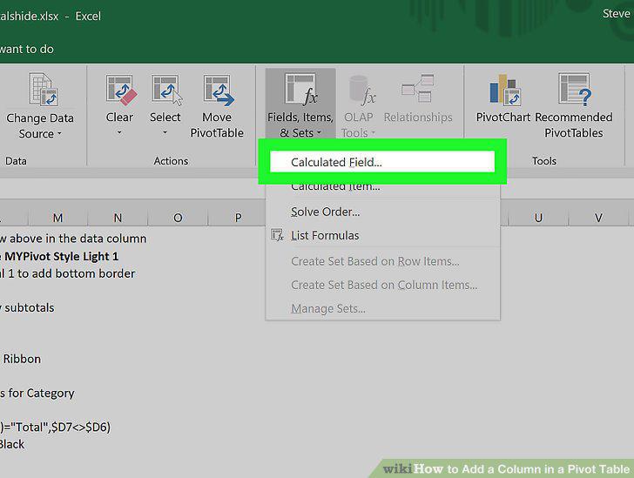Click cell text 'subtotals'
The image size is (634, 478).
[x=29, y=307]
